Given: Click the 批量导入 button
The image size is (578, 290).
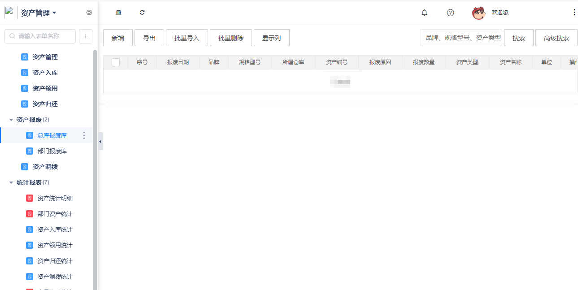Looking at the screenshot, I should click(187, 38).
